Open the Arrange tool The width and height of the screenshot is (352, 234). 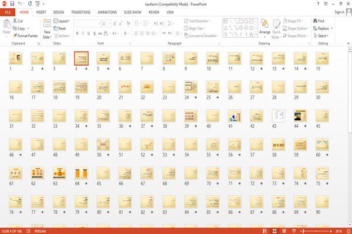[x=265, y=28]
